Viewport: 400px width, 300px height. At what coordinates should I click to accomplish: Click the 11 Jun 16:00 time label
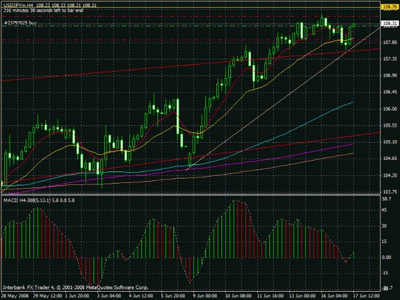pyautogui.click(x=270, y=296)
